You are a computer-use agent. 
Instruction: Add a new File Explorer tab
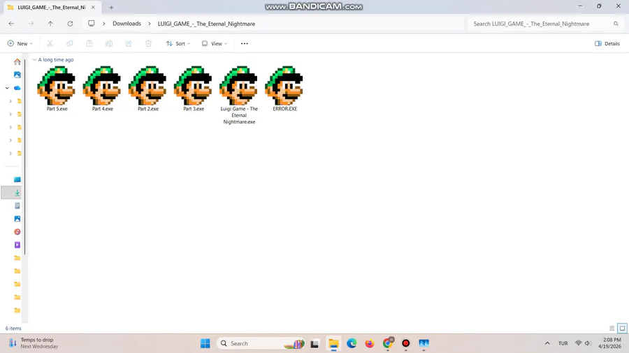point(111,7)
